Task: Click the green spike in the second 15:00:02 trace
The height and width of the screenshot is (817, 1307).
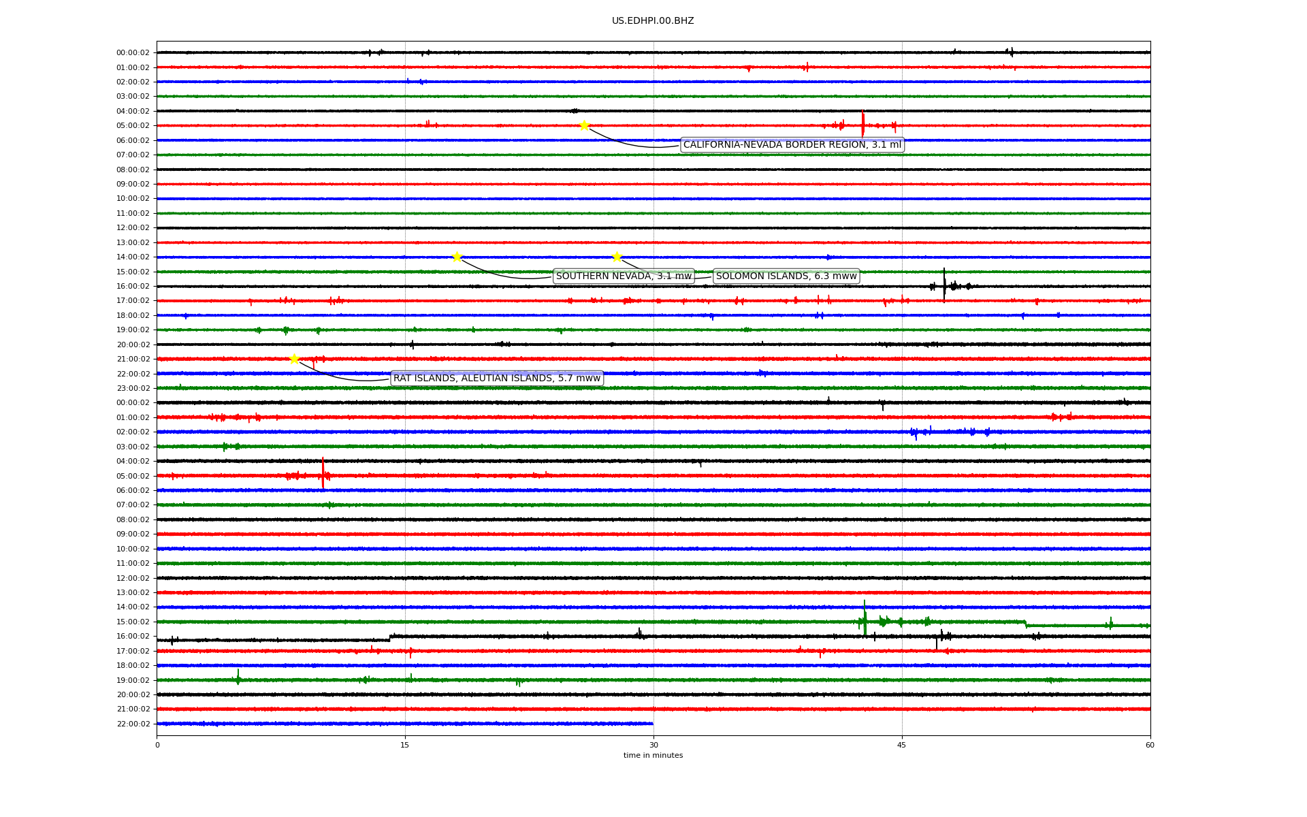Action: coord(865,618)
